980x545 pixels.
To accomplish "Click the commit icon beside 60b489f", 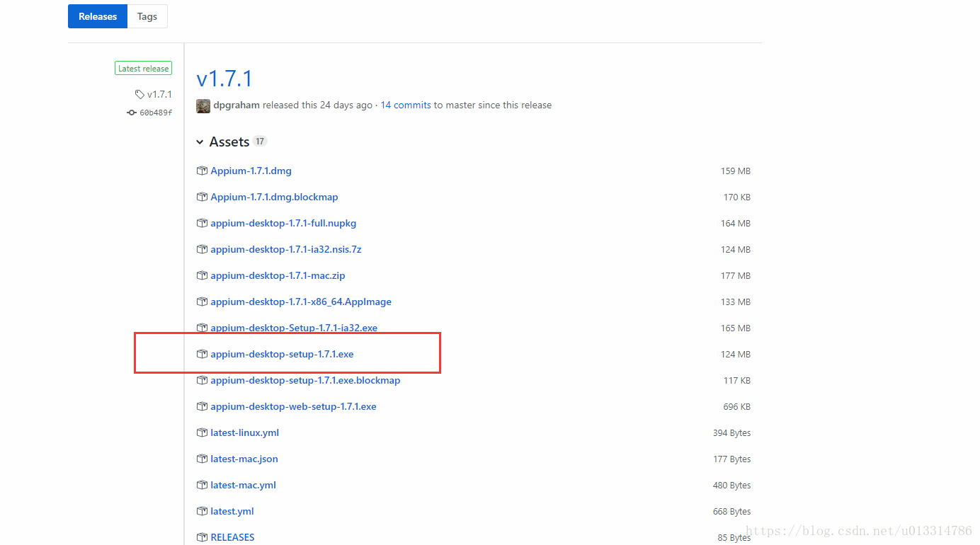I will [x=132, y=113].
